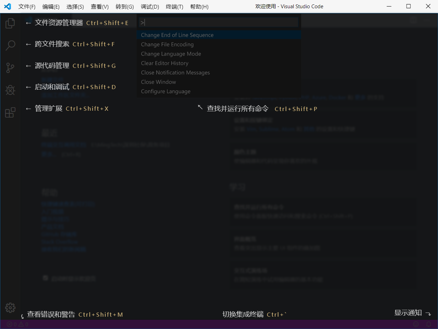Open the 编辑(E) menu
The image size is (438, 329).
(x=51, y=7)
